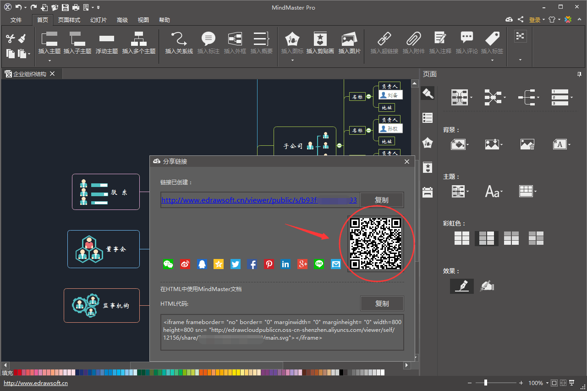The width and height of the screenshot is (587, 391).
Task: Share the link via QQ penguin icon
Action: tap(202, 264)
